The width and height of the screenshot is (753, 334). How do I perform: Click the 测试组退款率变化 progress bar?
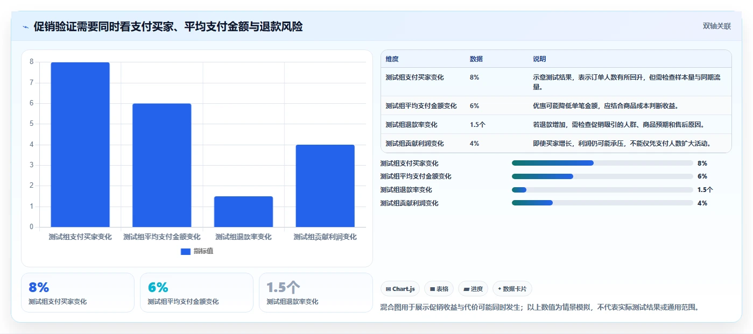coord(602,190)
